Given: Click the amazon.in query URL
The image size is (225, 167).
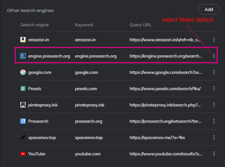Looking at the screenshot, I should pos(165,40).
